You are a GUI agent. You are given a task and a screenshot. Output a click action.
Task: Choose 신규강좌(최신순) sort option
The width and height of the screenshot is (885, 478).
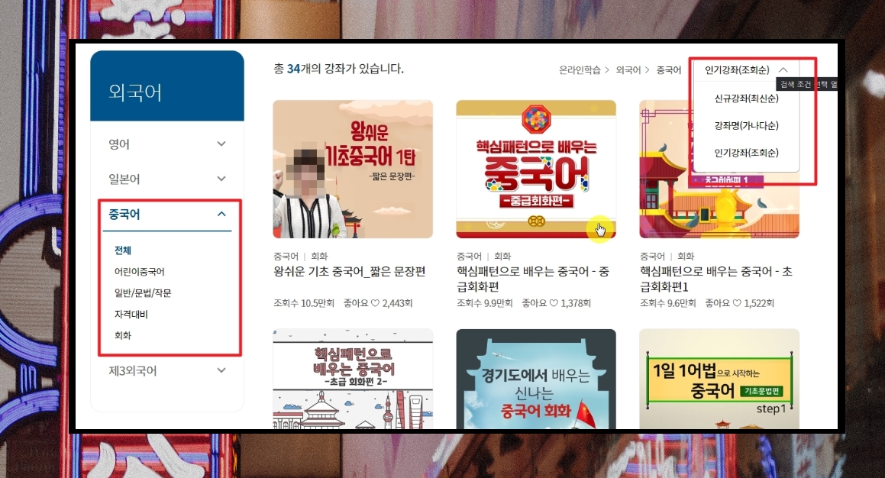(x=746, y=99)
